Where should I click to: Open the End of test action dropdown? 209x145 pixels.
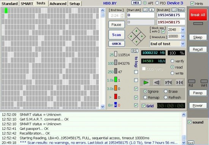point(183,44)
